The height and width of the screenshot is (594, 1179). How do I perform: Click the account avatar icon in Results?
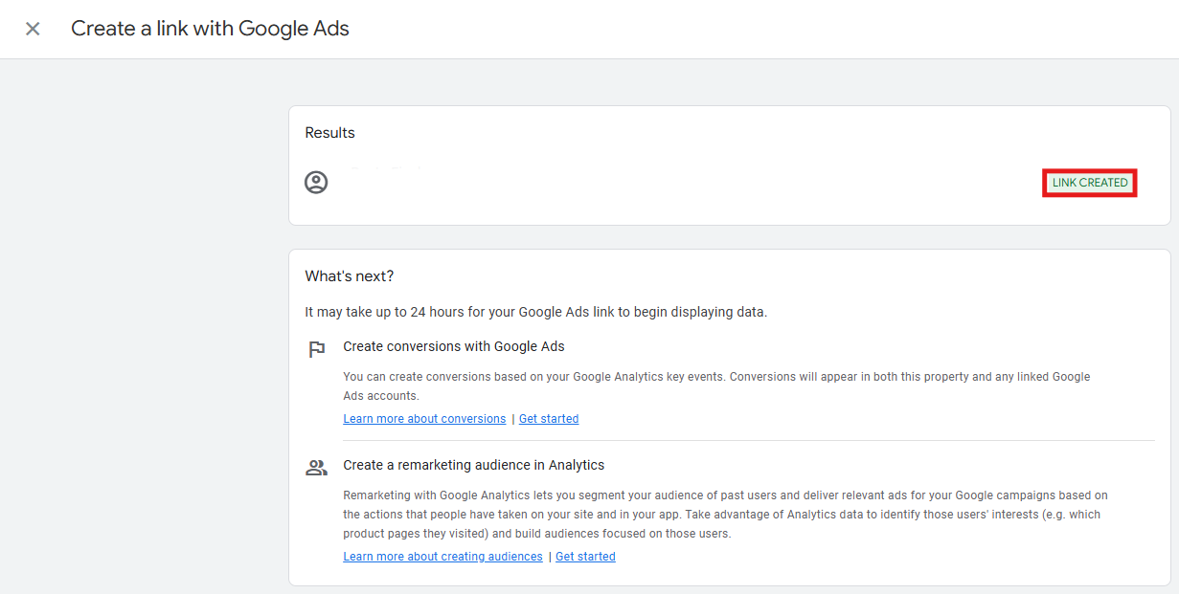pos(316,182)
